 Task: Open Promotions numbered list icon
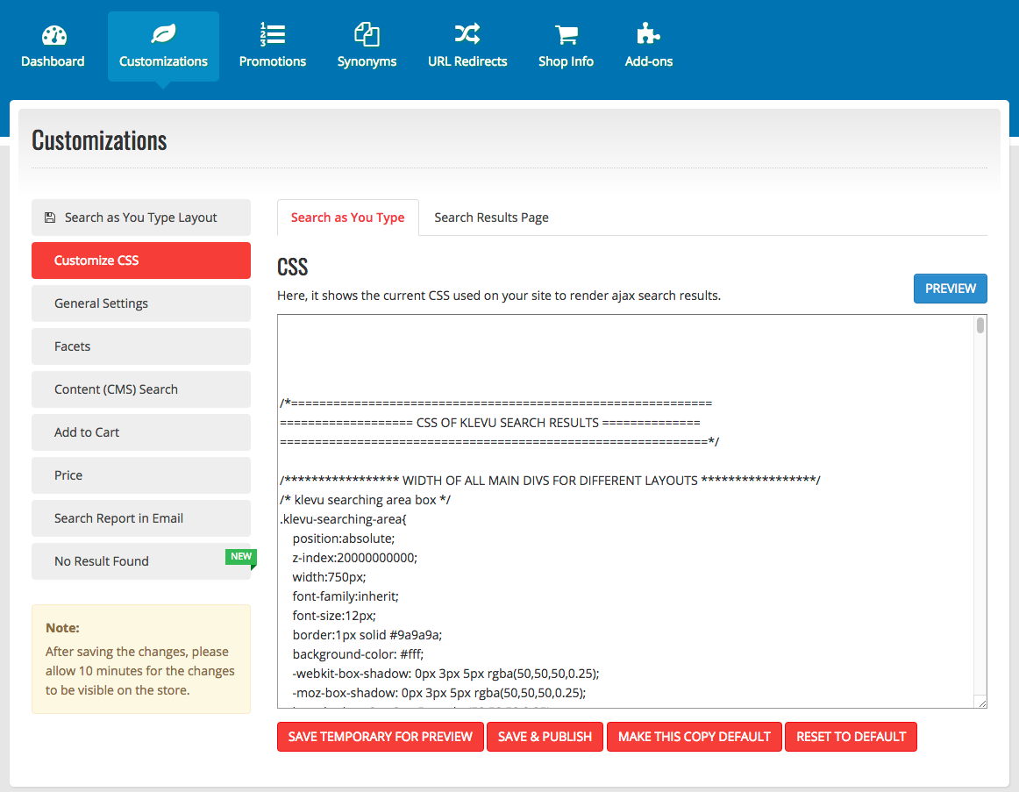pyautogui.click(x=273, y=35)
